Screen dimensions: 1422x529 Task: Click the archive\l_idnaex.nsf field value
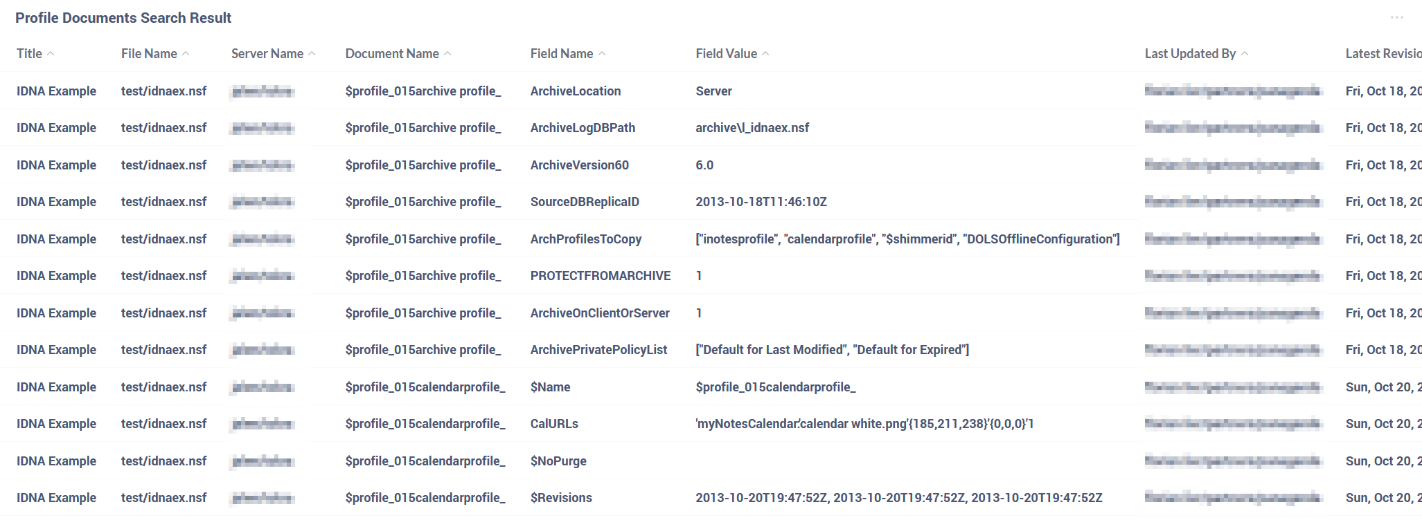(752, 128)
